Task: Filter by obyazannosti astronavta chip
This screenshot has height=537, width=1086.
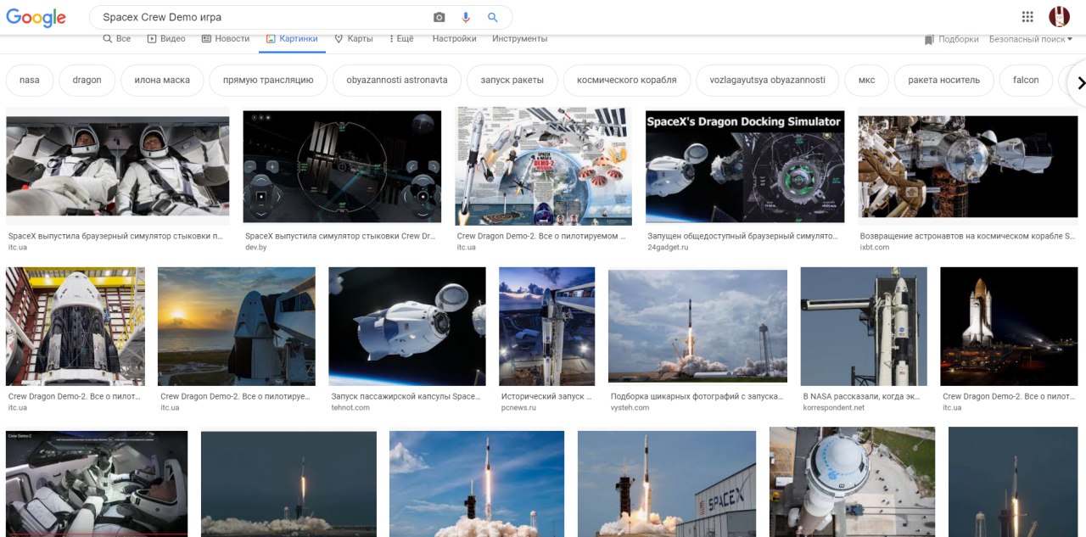Action: [397, 81]
